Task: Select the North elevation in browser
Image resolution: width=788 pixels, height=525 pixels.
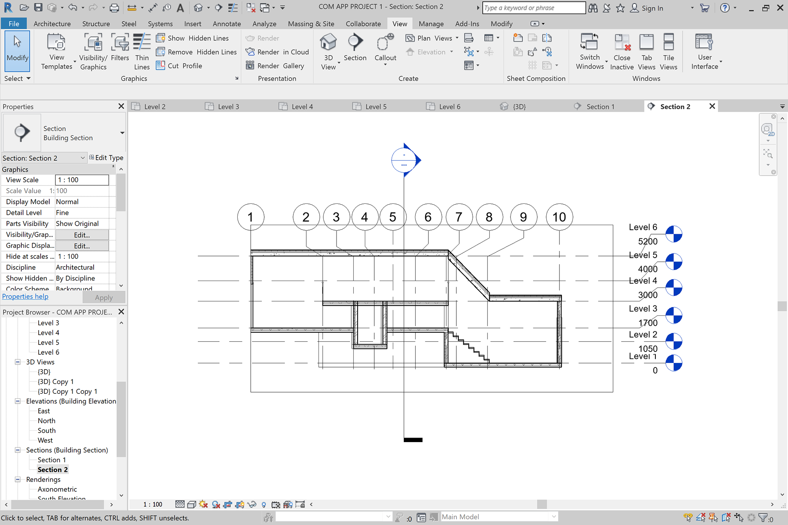Action: point(46,421)
